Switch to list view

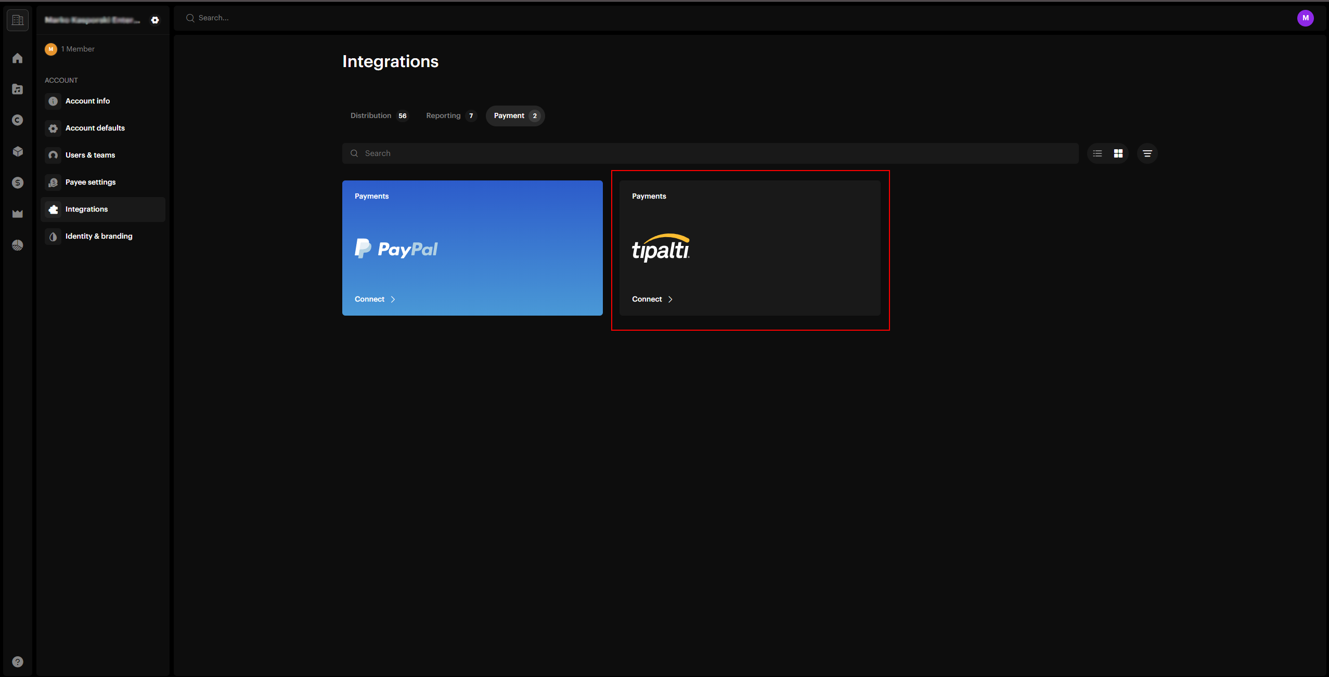pyautogui.click(x=1098, y=153)
